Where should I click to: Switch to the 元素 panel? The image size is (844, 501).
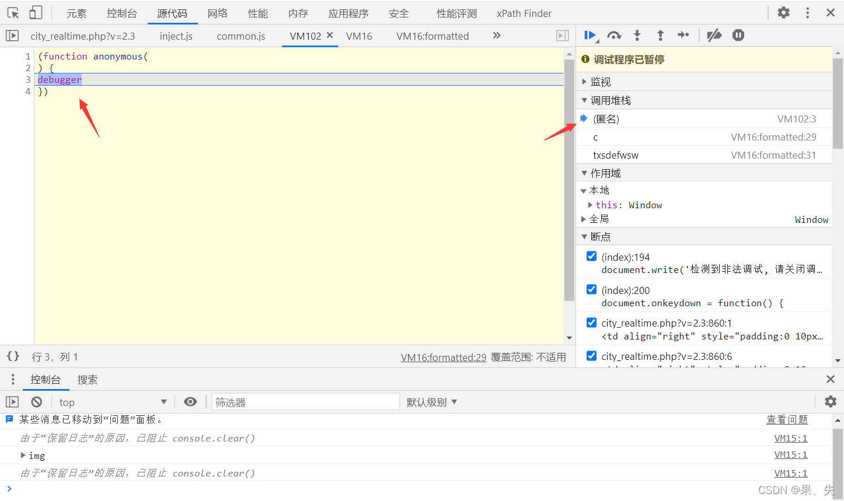coord(76,13)
